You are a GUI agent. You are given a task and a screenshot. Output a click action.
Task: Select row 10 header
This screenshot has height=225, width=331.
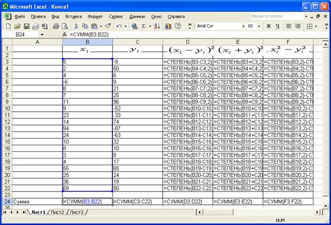tap(6, 109)
